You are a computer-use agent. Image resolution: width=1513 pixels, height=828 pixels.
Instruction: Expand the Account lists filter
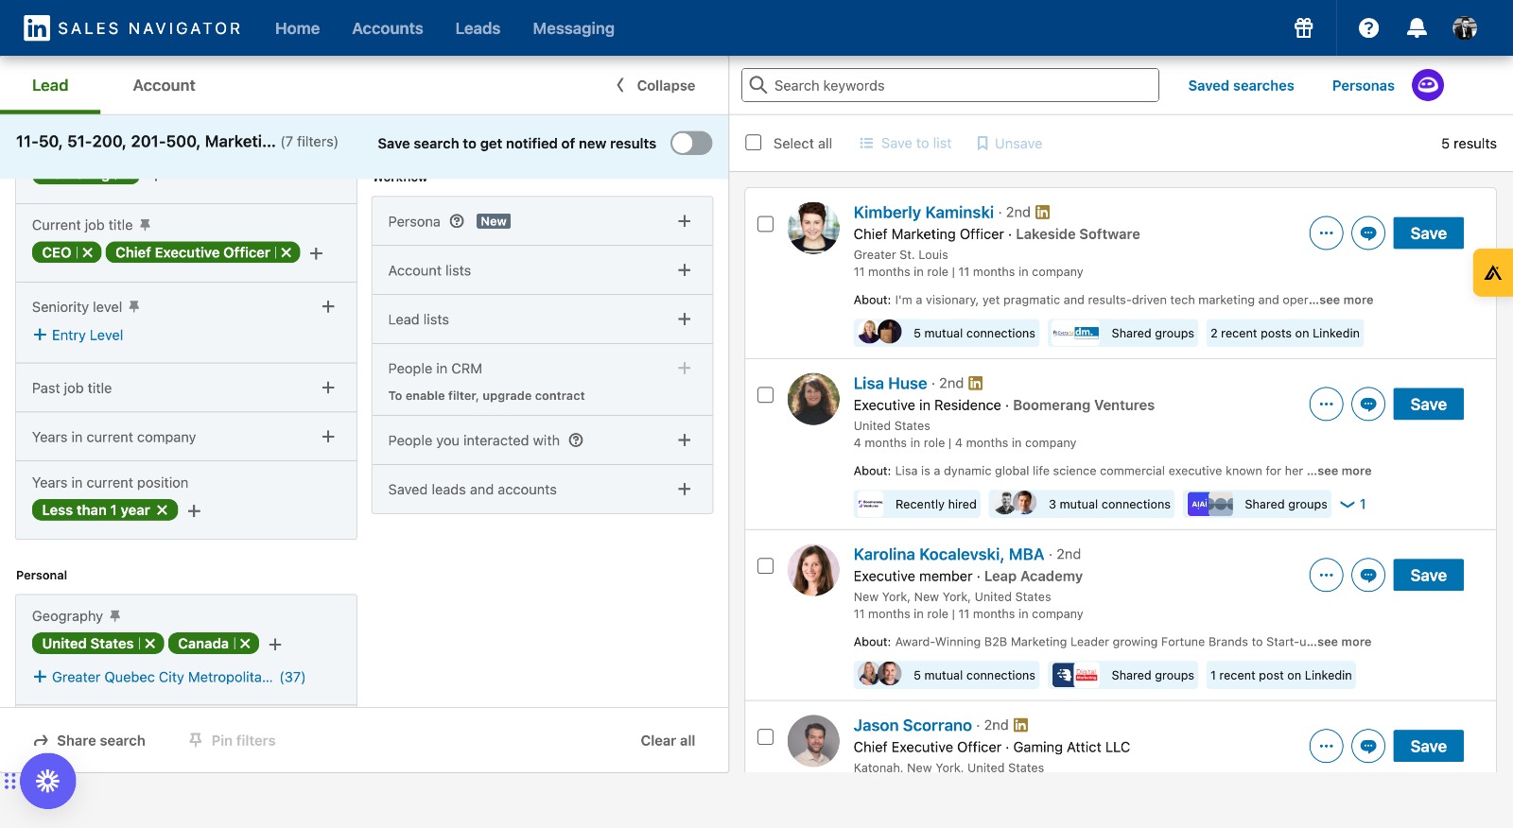point(685,270)
